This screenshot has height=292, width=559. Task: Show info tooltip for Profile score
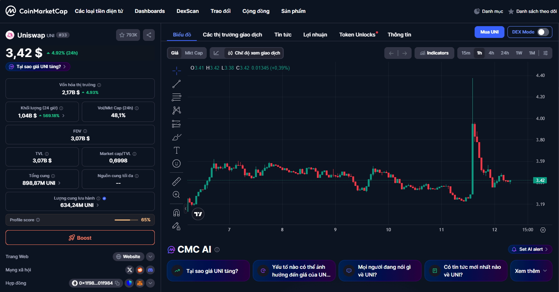click(x=38, y=220)
